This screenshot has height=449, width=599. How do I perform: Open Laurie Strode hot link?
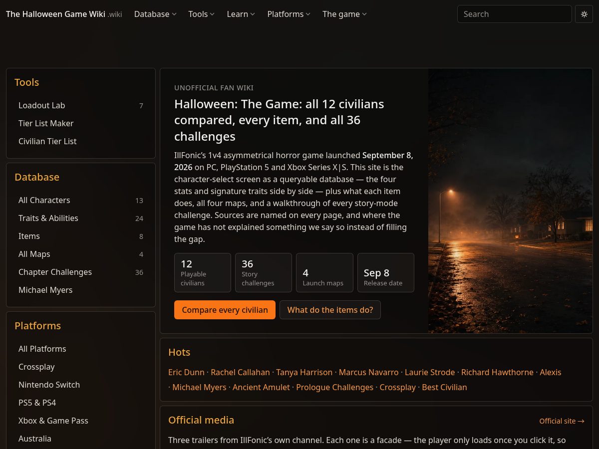coord(430,372)
